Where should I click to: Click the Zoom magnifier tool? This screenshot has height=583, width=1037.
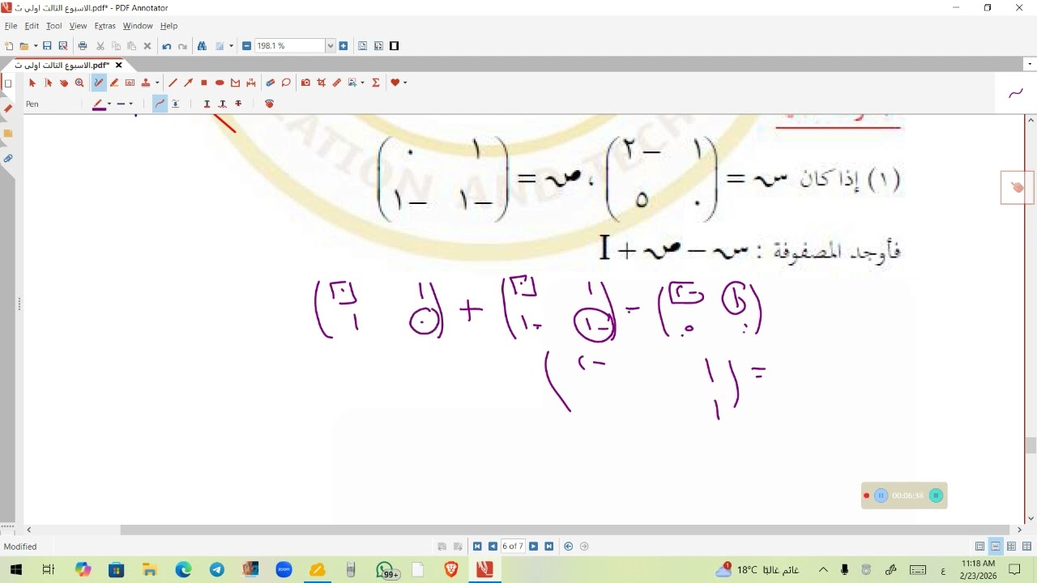click(x=79, y=83)
